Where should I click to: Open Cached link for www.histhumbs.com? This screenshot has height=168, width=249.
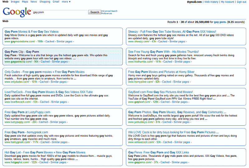(x=168, y=62)
